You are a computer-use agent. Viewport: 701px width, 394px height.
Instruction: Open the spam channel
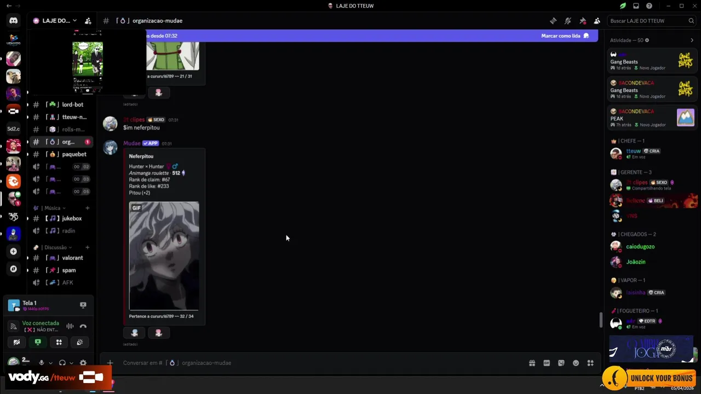[x=61, y=270]
